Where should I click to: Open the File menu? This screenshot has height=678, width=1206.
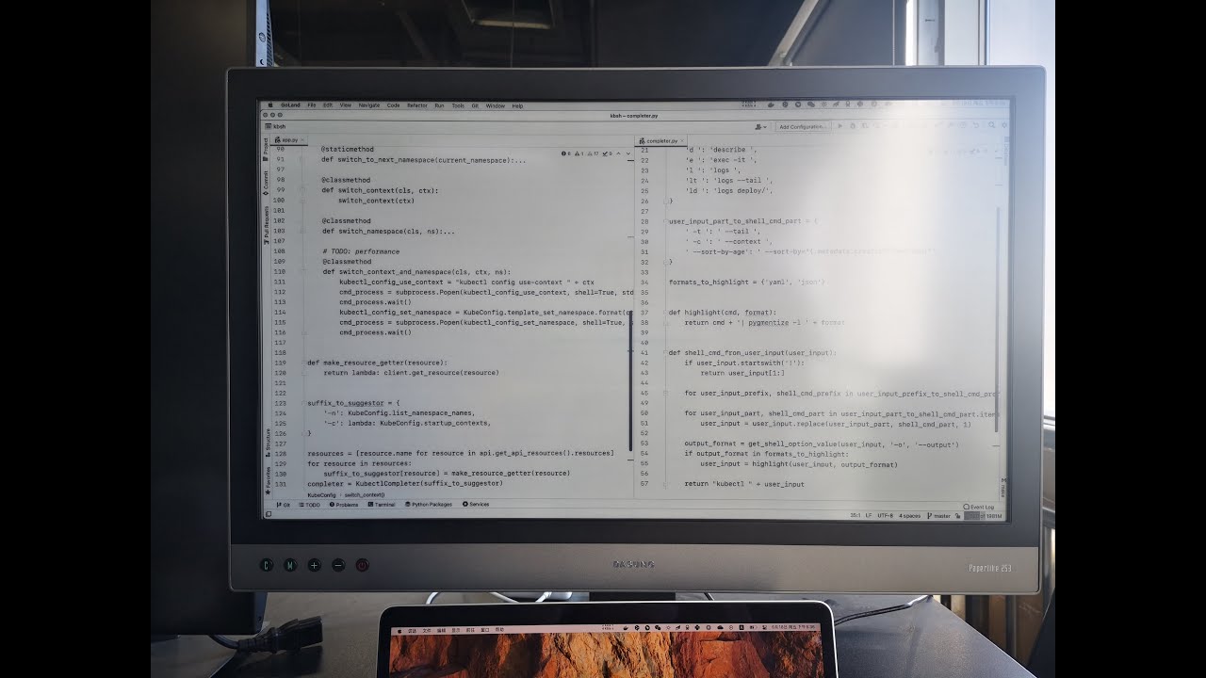point(312,105)
